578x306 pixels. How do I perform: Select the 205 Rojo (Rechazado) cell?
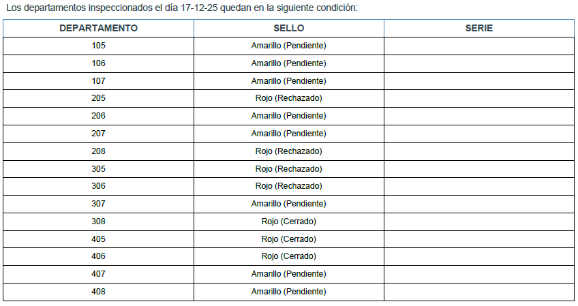[288, 98]
